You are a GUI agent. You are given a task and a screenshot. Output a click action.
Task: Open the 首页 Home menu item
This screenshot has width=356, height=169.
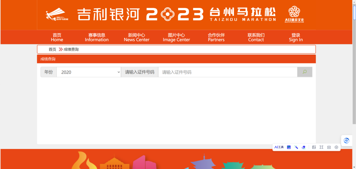57,37
